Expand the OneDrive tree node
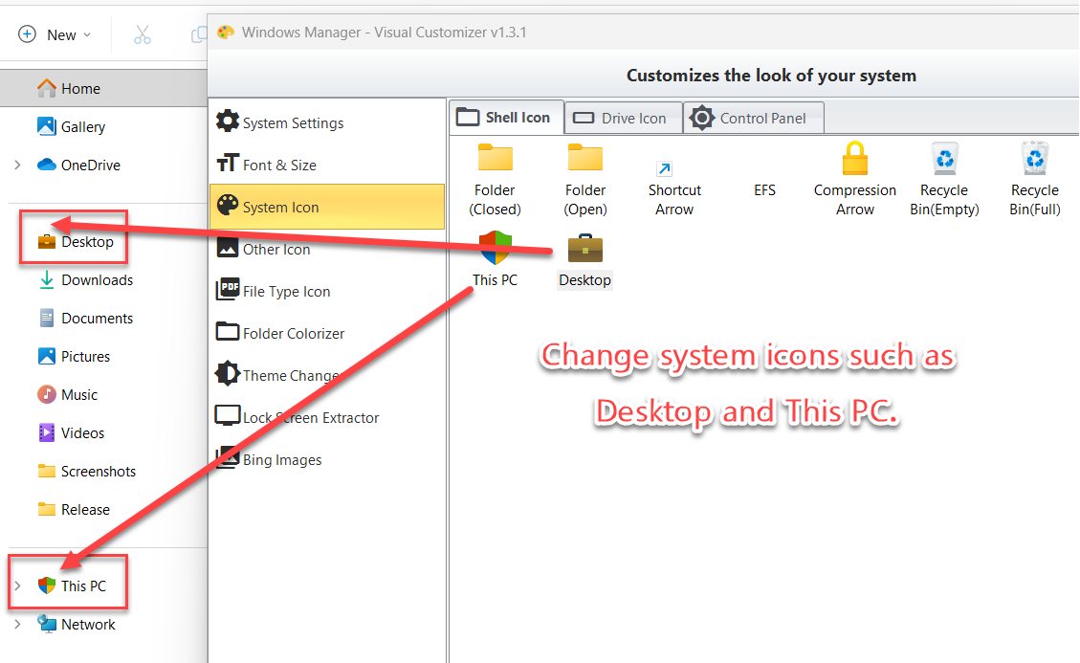 (x=18, y=165)
